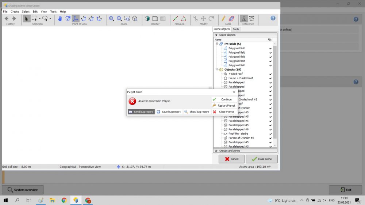
Task: Switch to the Tools tab in side panel
Action: (x=236, y=29)
